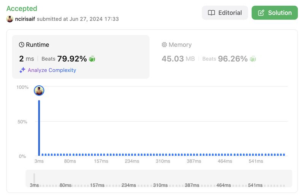Image resolution: width=304 pixels, height=196 pixels.
Task: Click the green Solution button
Action: click(274, 13)
